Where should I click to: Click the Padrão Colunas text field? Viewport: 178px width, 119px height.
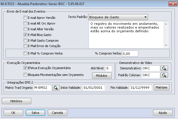(x=151, y=75)
